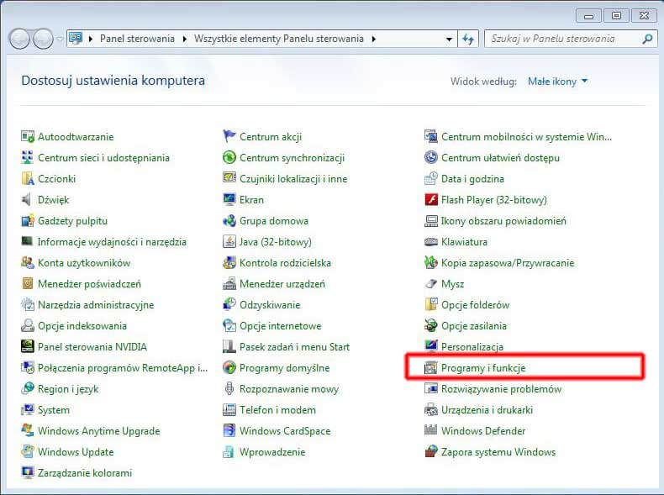
Task: Go back using the back arrow button
Action: coord(19,39)
